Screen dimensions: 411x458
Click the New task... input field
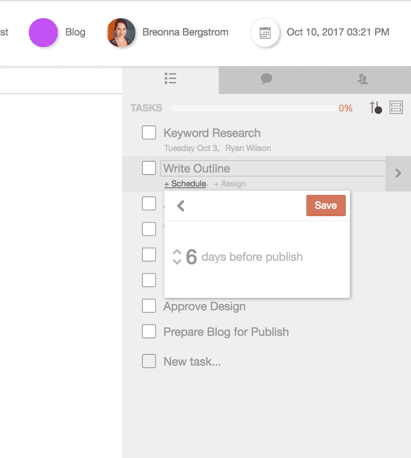click(x=192, y=361)
